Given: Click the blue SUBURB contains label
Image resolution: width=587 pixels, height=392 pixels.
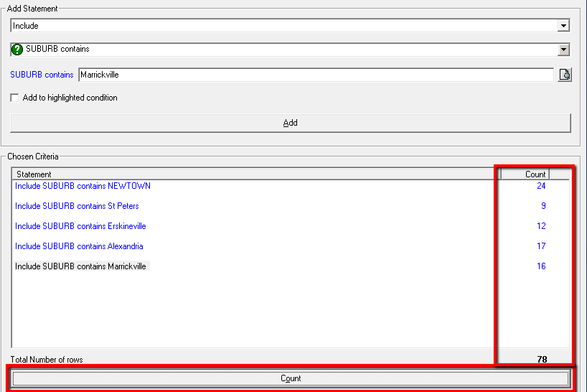Looking at the screenshot, I should (x=42, y=75).
